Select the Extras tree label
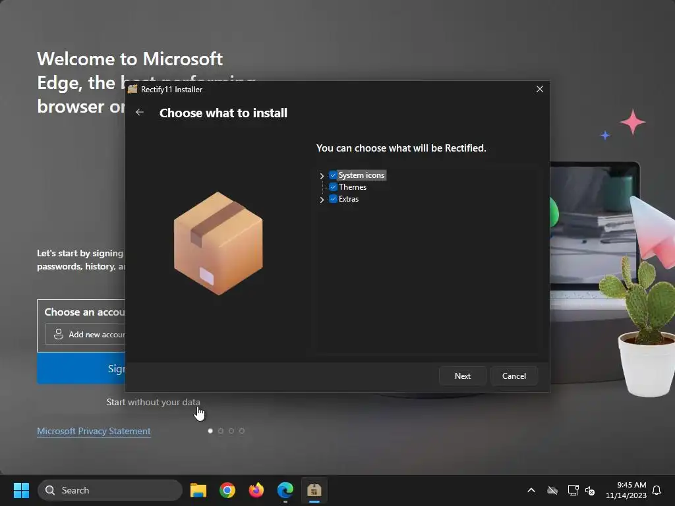Viewport: 675px width, 506px height. (x=348, y=199)
